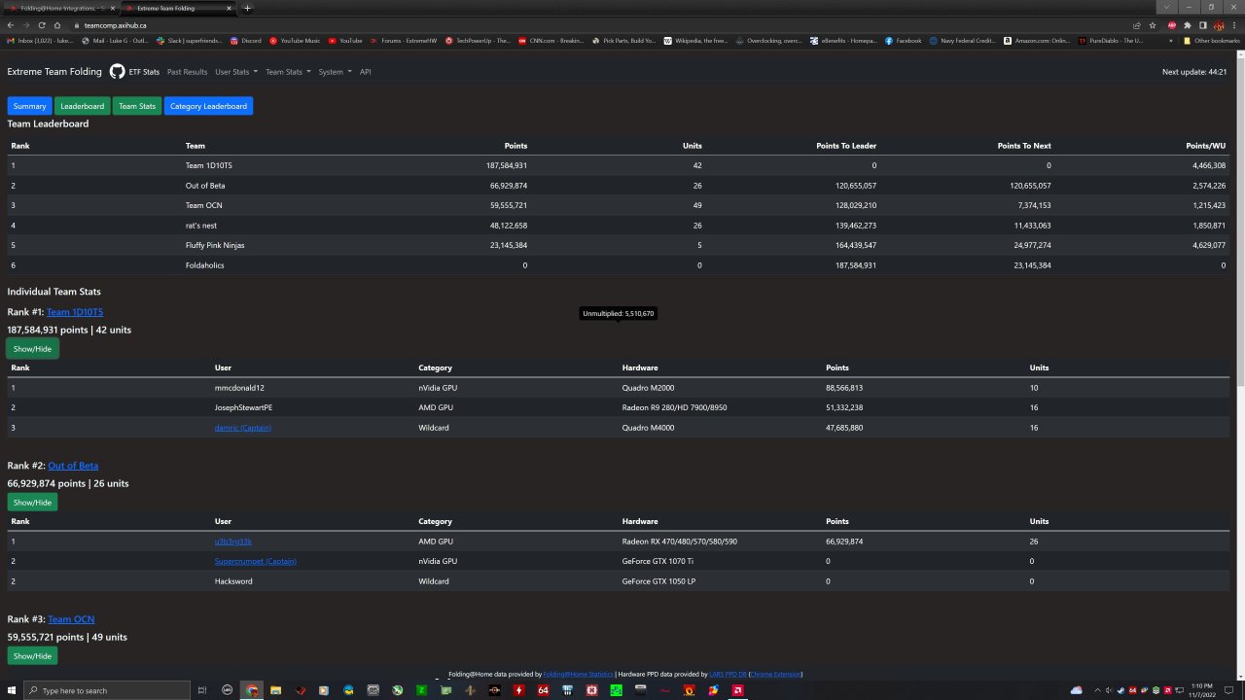The height and width of the screenshot is (700, 1245).
Task: Bookmark this page with the star icon
Action: click(x=1152, y=25)
